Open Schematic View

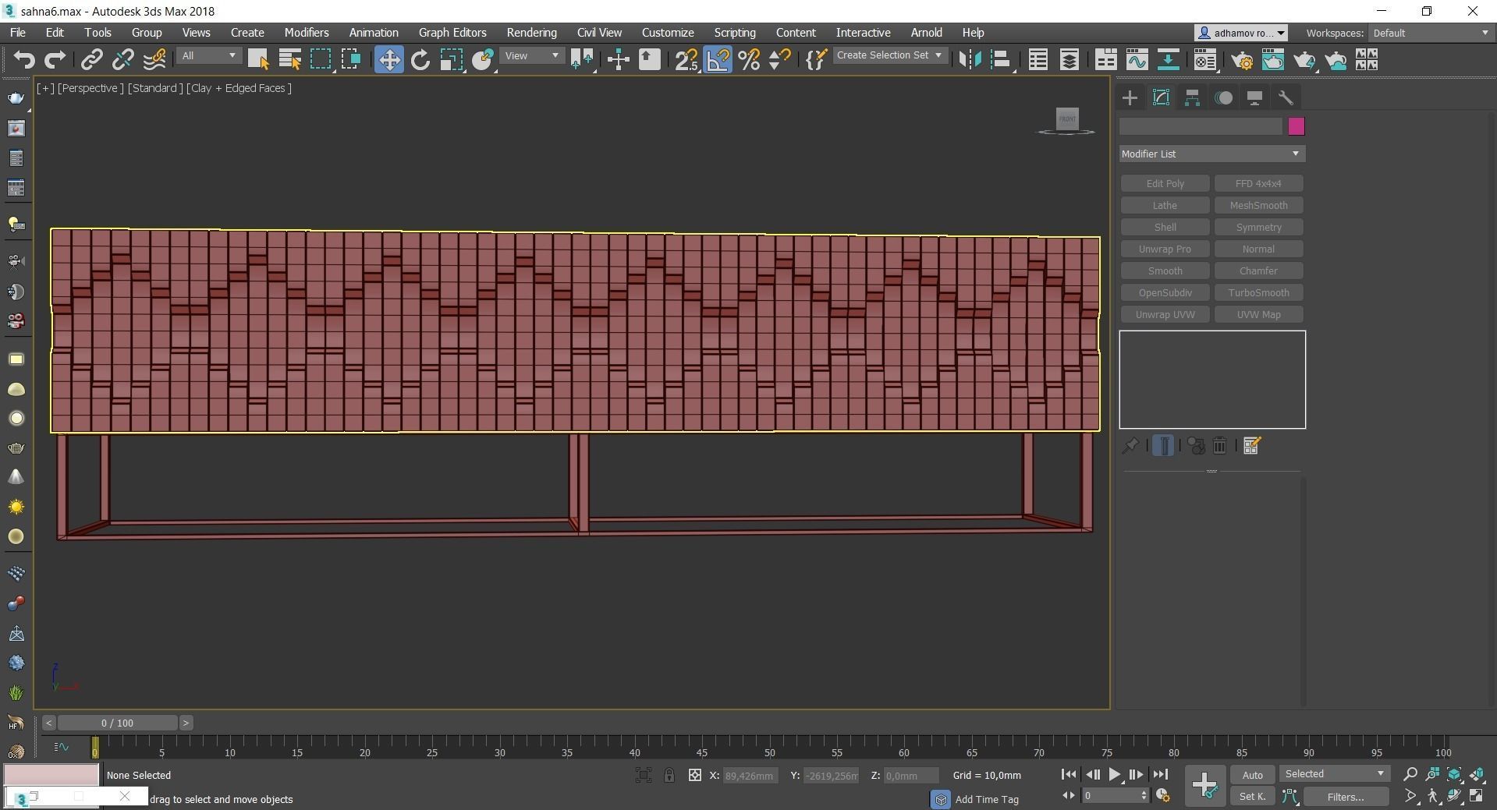(x=1168, y=60)
